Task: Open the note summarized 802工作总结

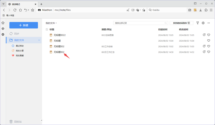Action: click(59, 46)
